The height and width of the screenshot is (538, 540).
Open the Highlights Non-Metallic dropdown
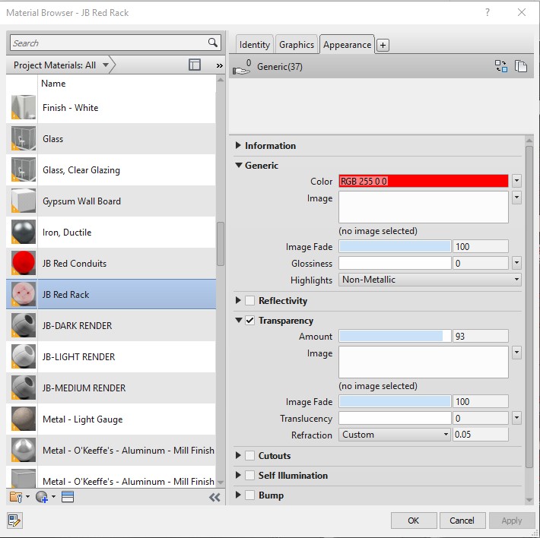tap(430, 280)
